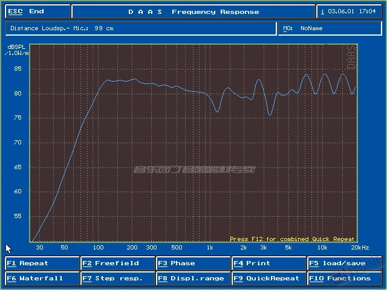387x290 pixels.
Task: Click the 50 Hz frequency label
Action: [64, 248]
